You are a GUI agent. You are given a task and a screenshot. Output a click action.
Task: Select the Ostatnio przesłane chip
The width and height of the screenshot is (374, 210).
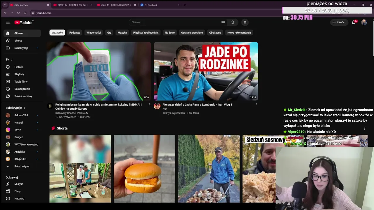click(192, 33)
